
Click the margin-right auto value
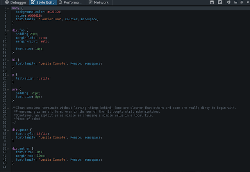pos(44,41)
